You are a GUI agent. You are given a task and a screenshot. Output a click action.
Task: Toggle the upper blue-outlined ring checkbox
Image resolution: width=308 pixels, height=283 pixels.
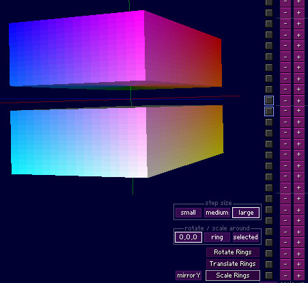[269, 100]
